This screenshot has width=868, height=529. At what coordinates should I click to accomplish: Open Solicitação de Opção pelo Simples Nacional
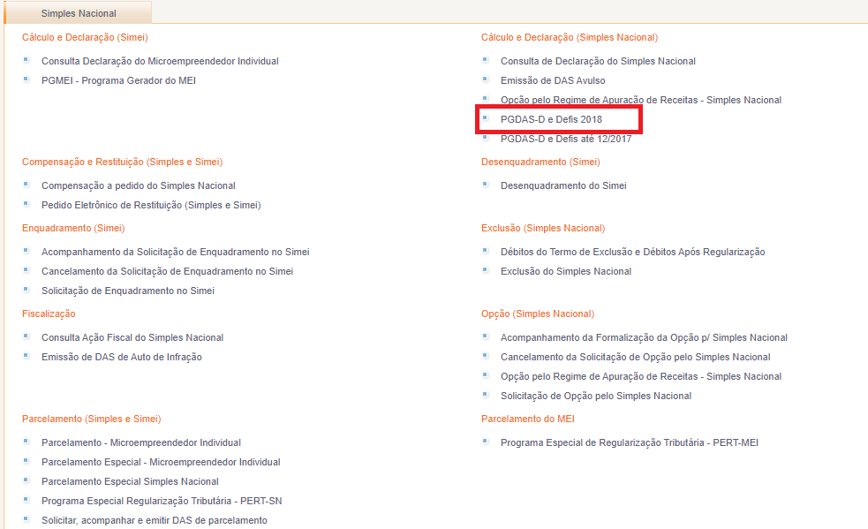(596, 396)
